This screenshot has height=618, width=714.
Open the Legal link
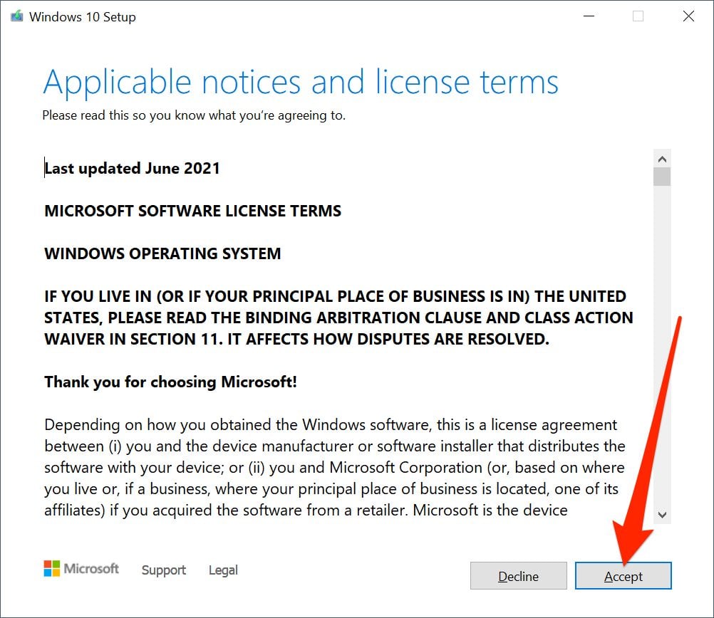[x=223, y=570]
